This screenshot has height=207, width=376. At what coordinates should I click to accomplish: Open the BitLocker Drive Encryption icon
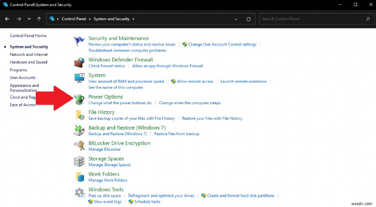tap(79, 146)
